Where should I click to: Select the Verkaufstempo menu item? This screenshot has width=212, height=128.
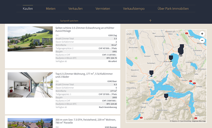[134, 9]
